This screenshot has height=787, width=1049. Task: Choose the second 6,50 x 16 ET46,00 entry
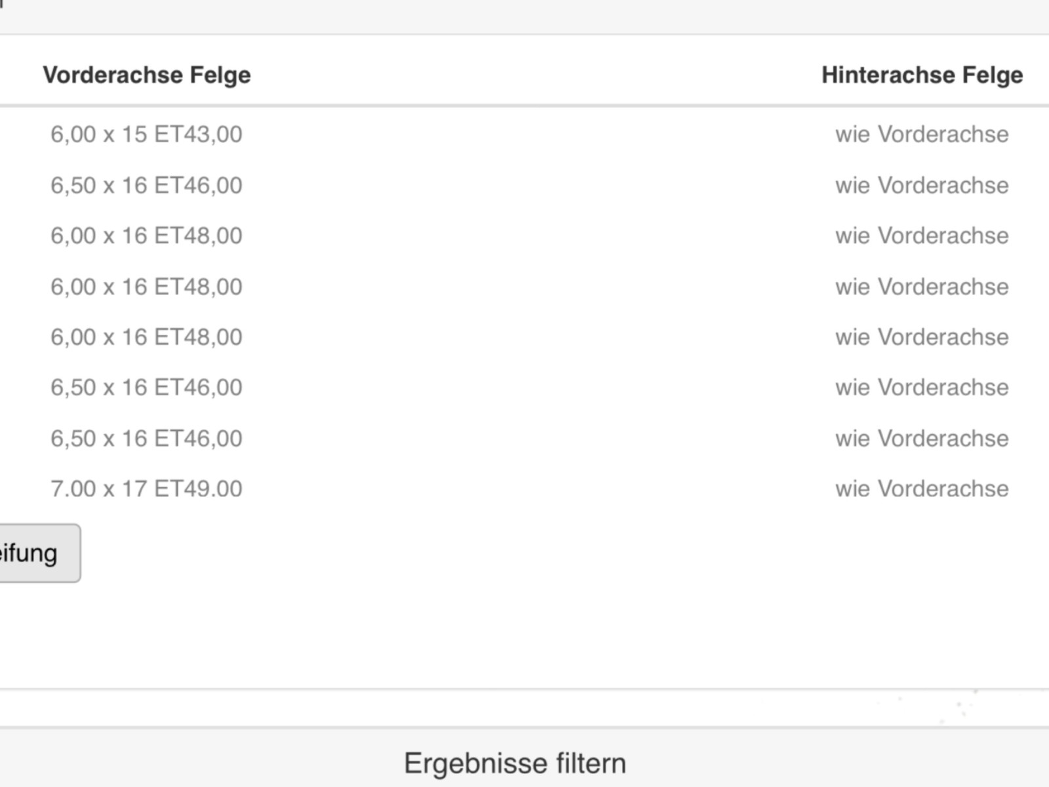click(146, 388)
